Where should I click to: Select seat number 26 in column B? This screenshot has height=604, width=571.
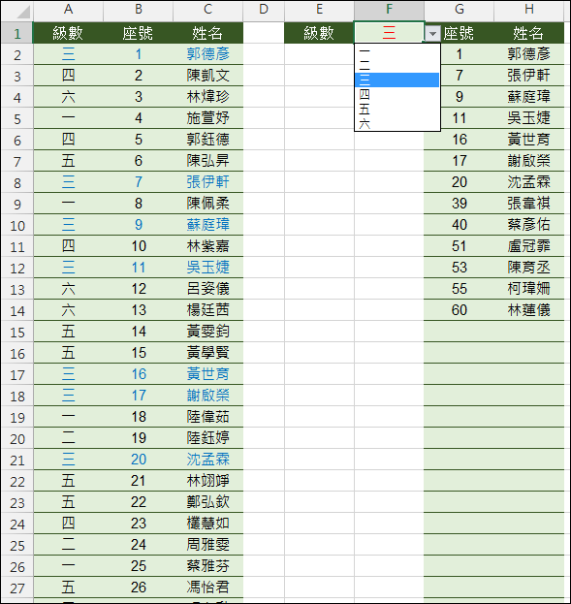139,588
